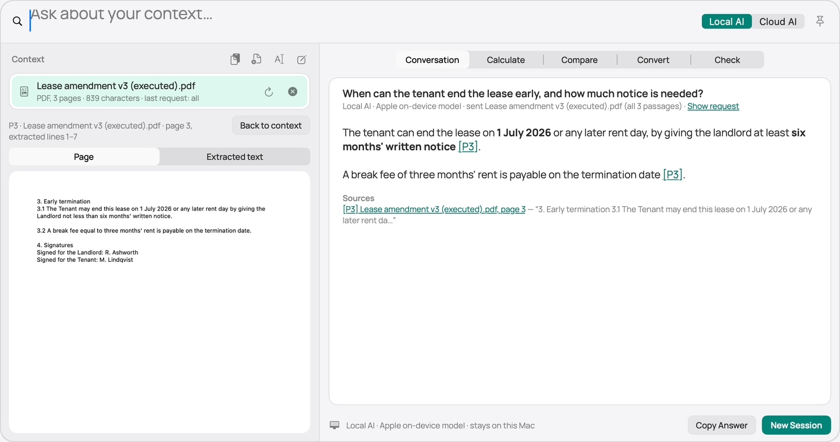Click 'Signed for the Landlord: R. Ashworth' line
The height and width of the screenshot is (442, 840).
87,252
